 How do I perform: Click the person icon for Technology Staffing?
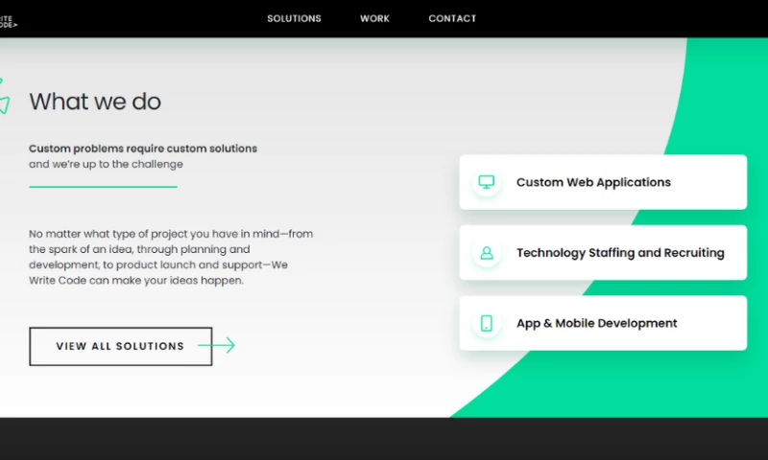(487, 253)
